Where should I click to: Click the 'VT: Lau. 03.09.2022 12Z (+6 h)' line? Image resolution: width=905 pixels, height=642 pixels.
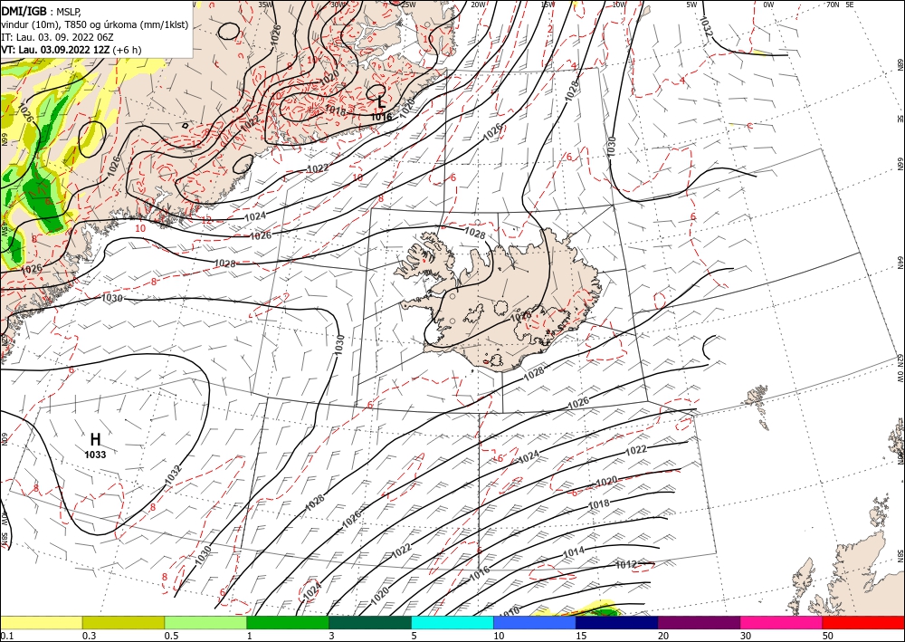click(71, 50)
